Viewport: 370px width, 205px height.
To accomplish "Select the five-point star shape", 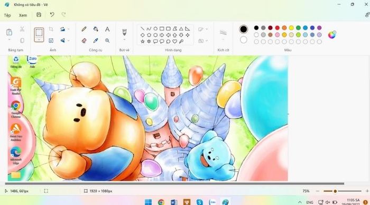I will (143, 42).
